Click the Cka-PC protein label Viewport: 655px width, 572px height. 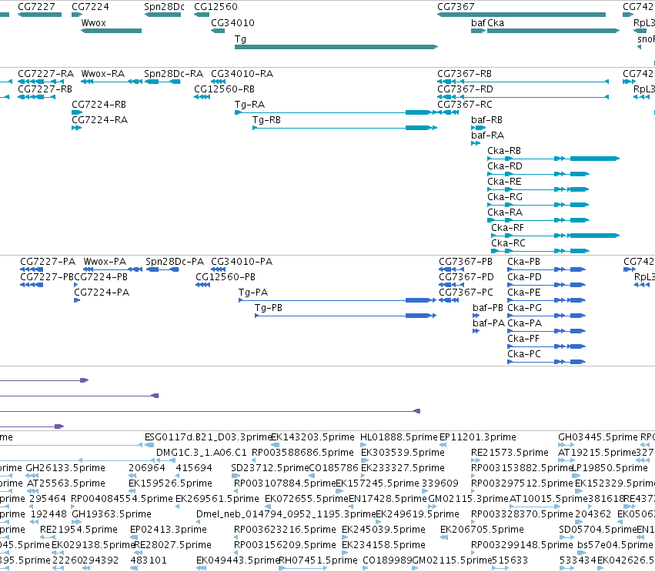(x=524, y=354)
